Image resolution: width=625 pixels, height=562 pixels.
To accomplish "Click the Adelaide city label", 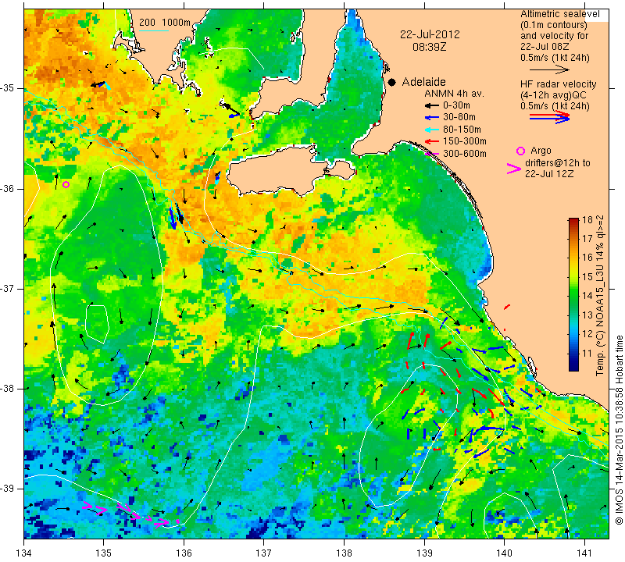I will (x=423, y=82).
